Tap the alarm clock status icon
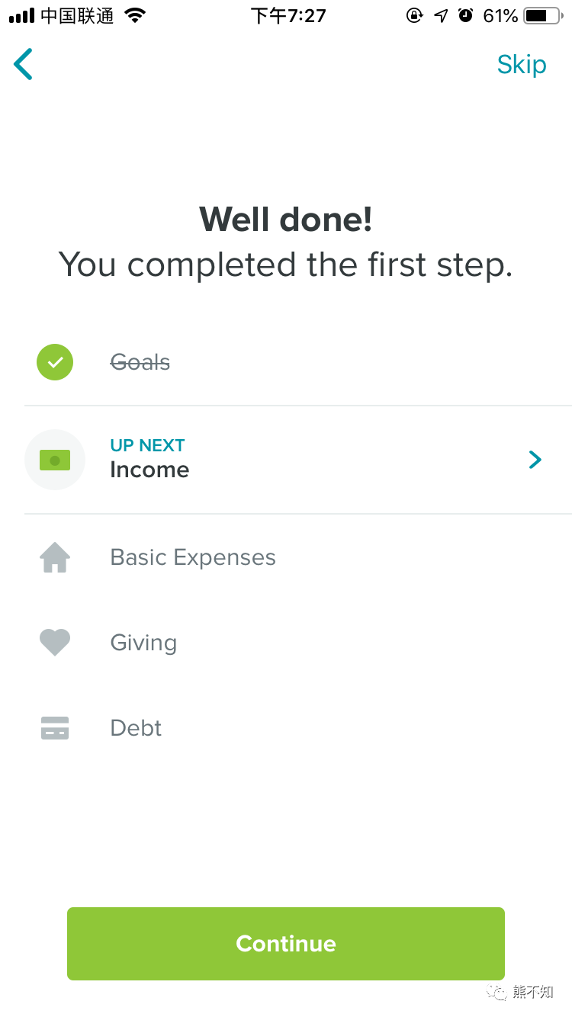Image resolution: width=572 pixels, height=1017 pixels. point(465,15)
